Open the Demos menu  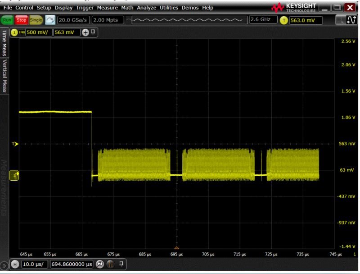tap(190, 8)
